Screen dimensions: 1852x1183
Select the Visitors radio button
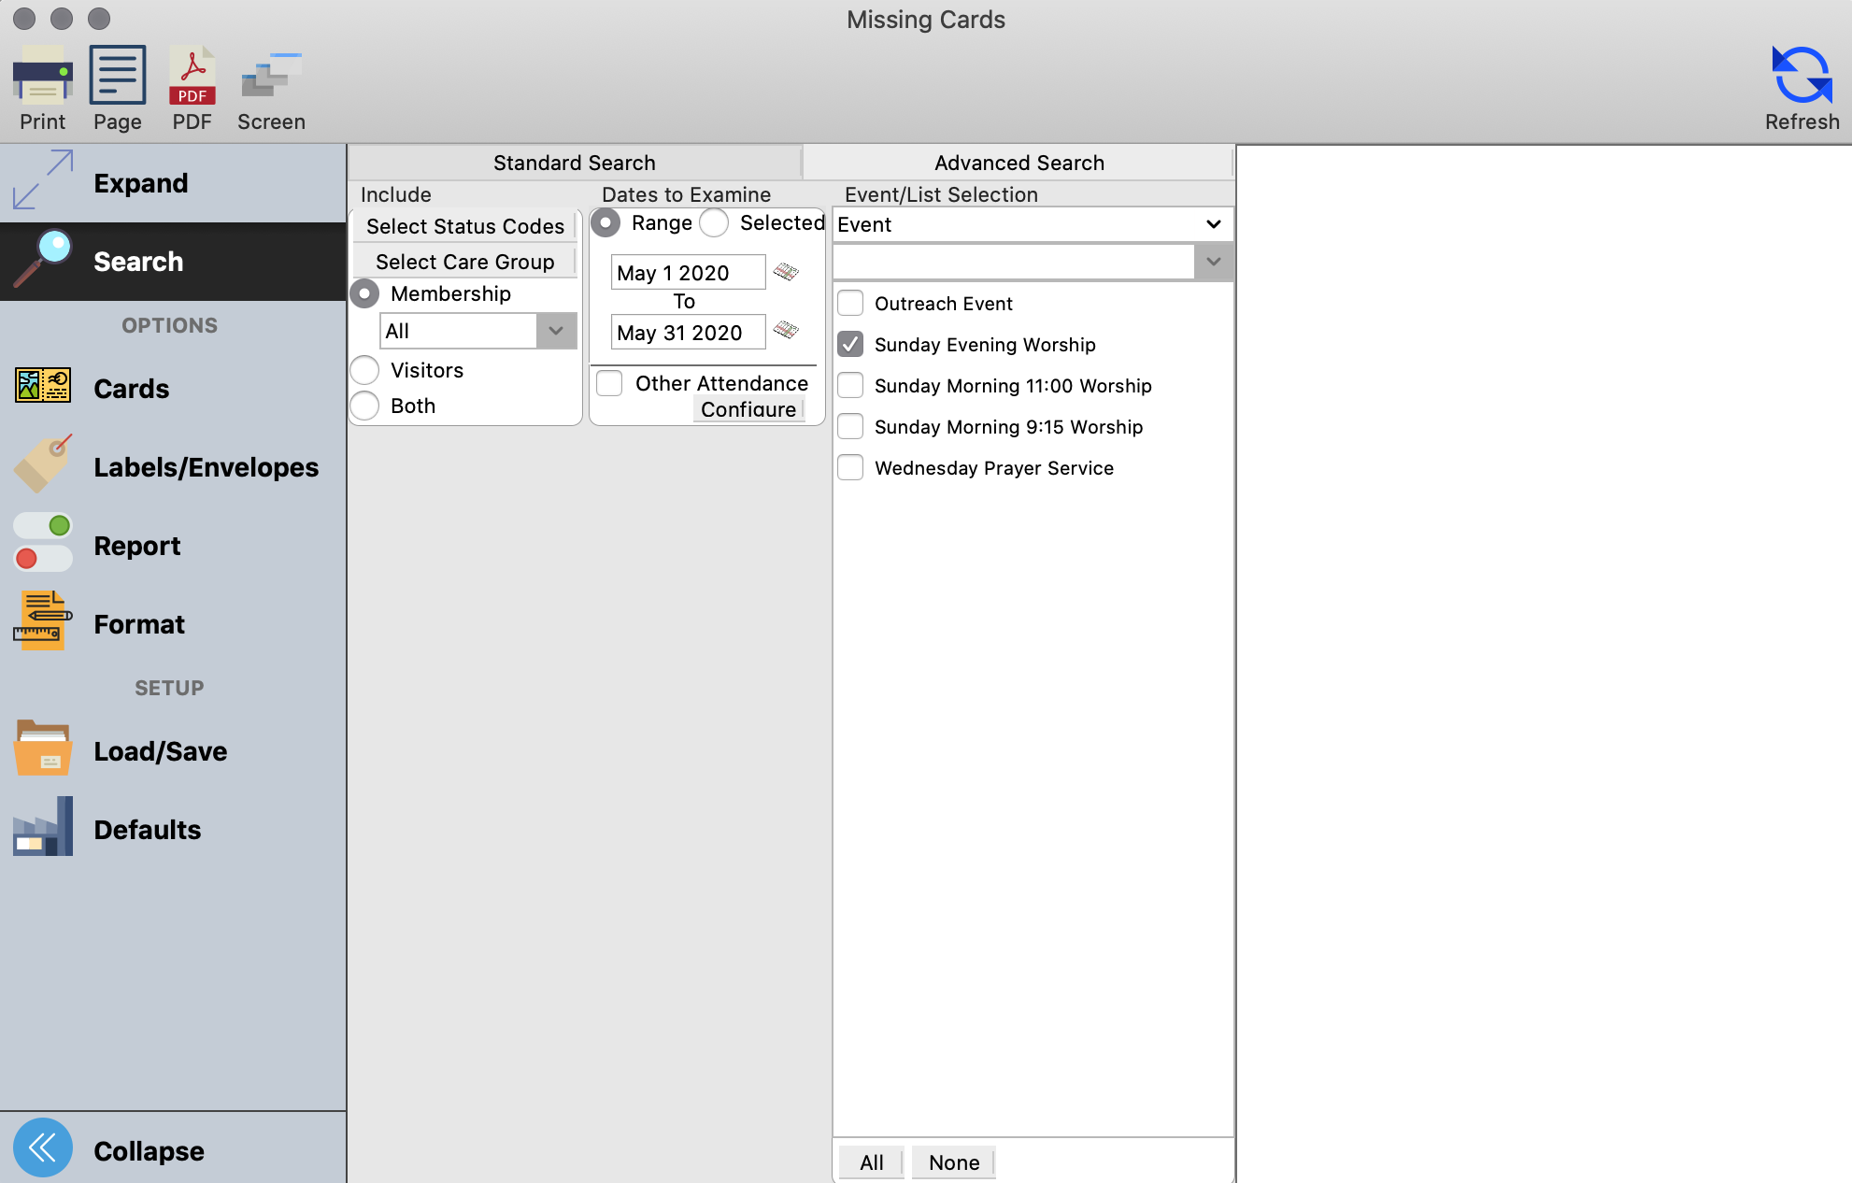tap(365, 370)
